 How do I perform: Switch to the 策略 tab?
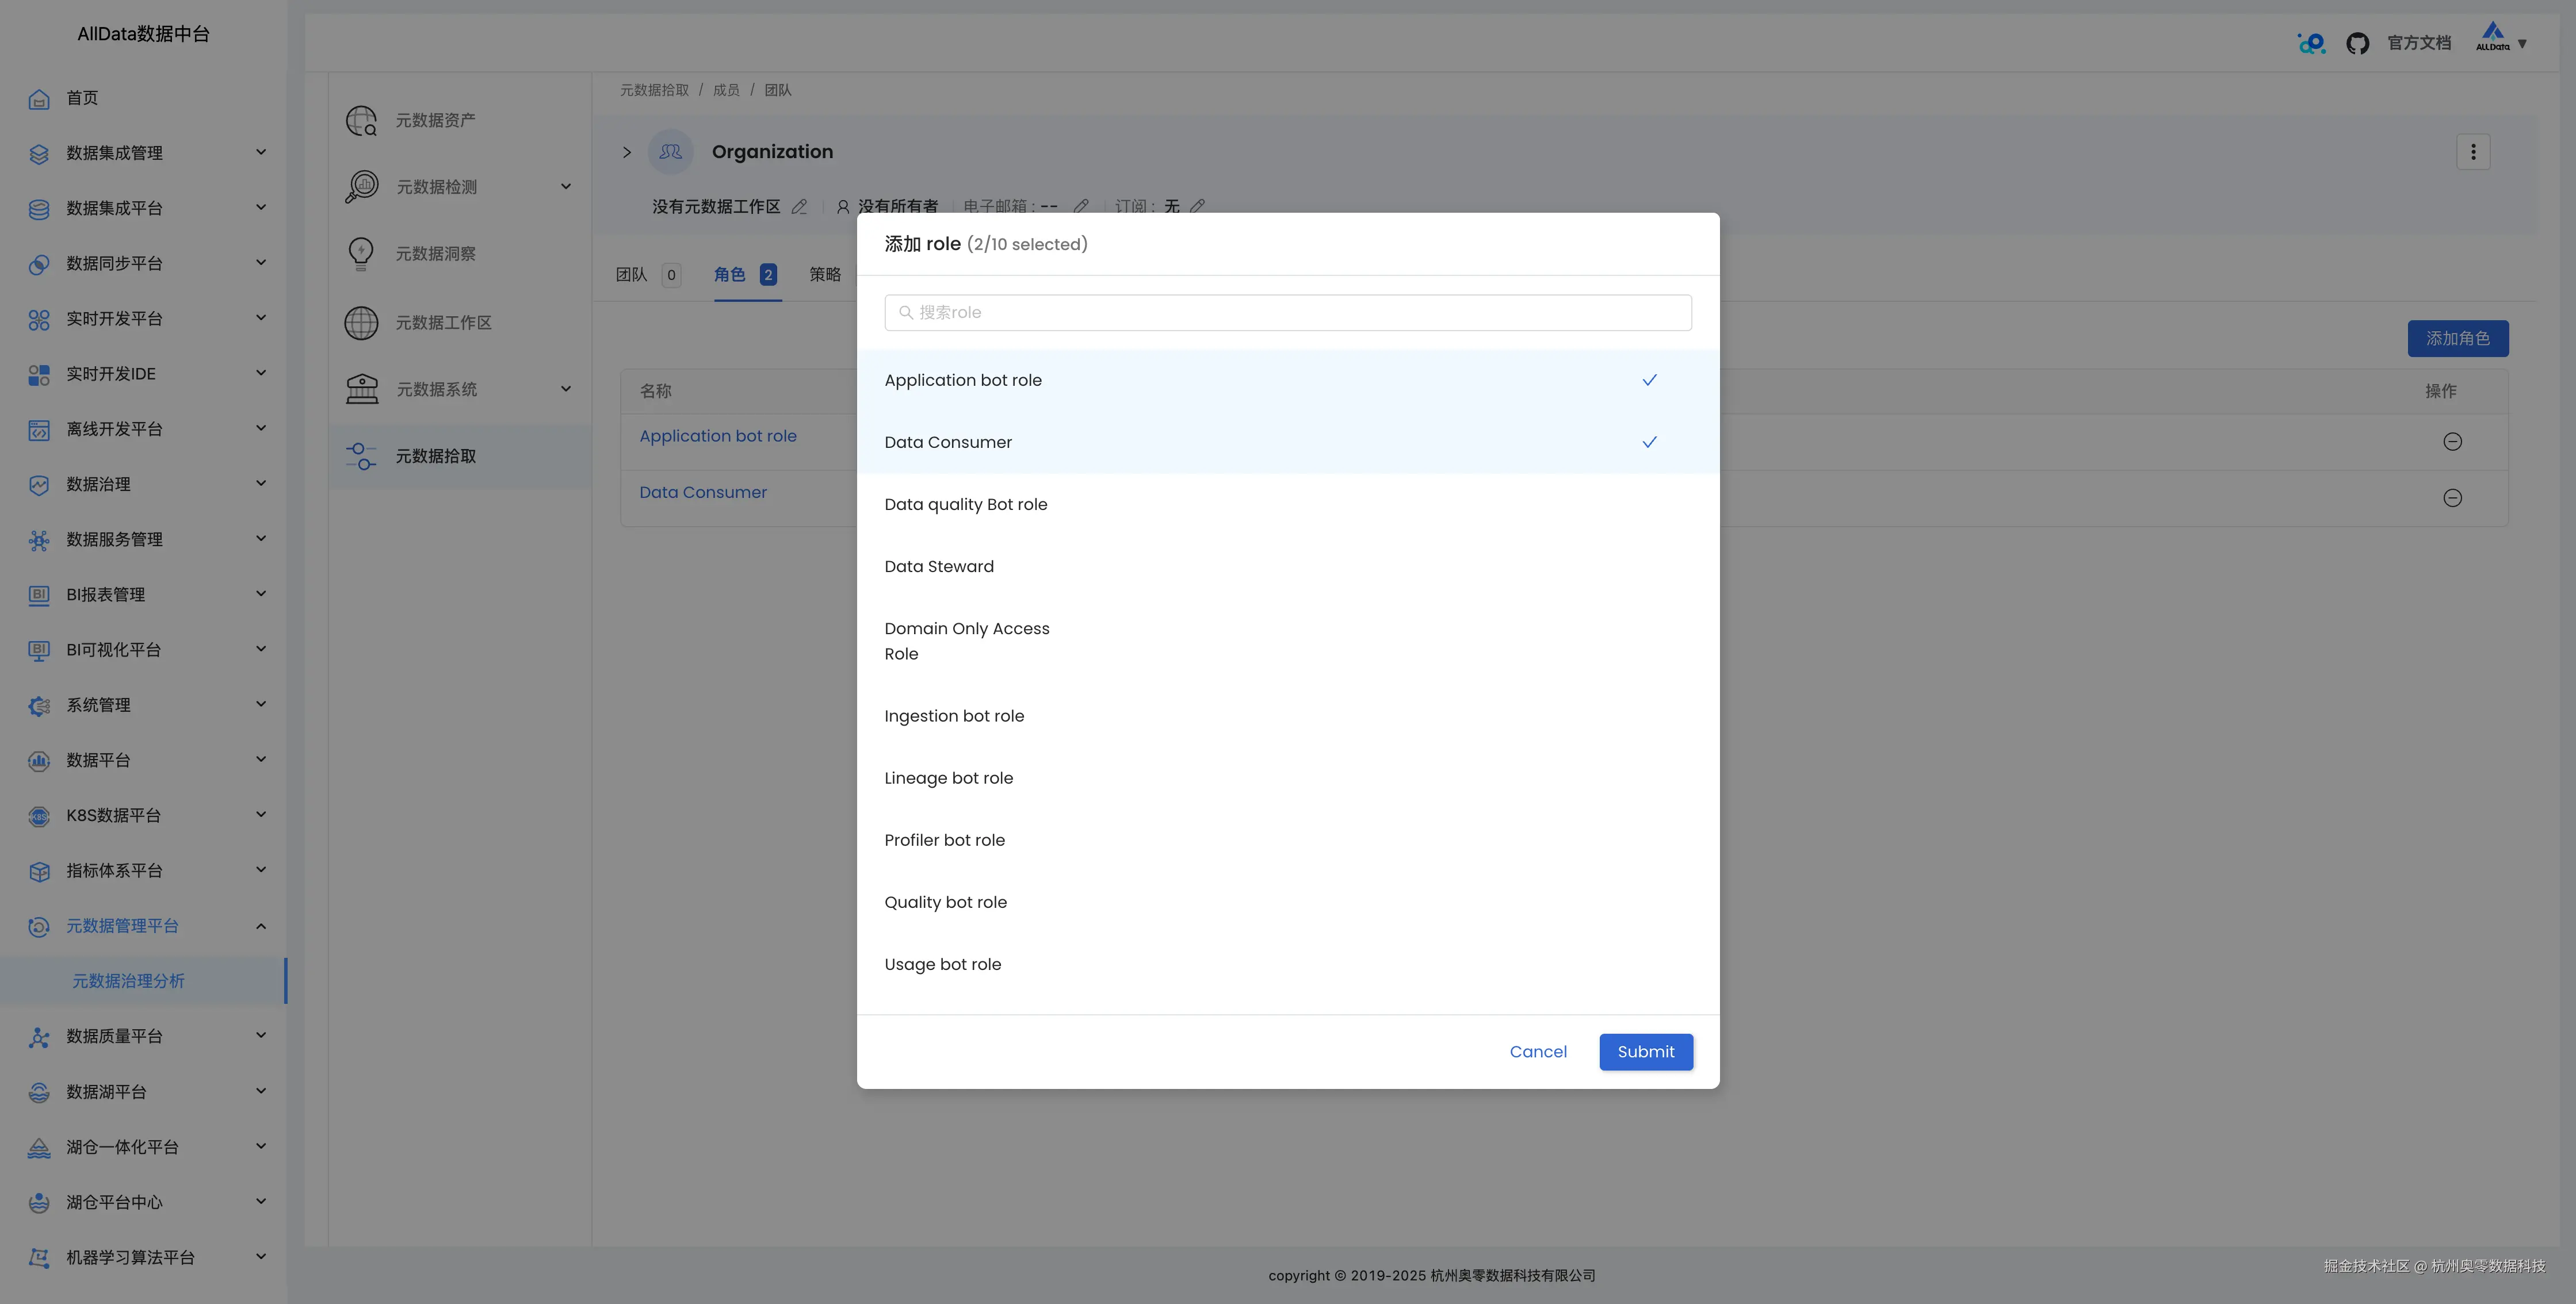[x=825, y=274]
